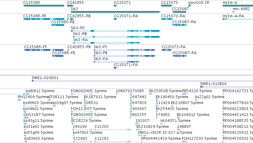Click the CG15086-RF transcript label

pyautogui.click(x=35, y=16)
